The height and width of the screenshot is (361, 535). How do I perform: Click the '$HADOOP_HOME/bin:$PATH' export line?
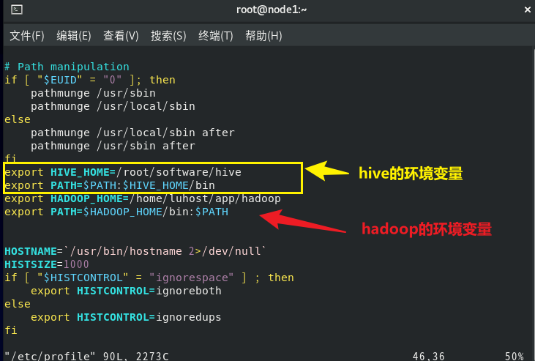tap(116, 212)
